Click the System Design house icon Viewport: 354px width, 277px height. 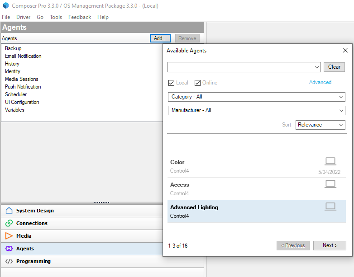coord(9,211)
